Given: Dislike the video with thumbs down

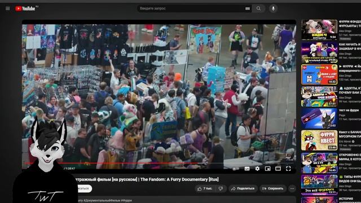Looking at the screenshot, I should pos(221,188).
